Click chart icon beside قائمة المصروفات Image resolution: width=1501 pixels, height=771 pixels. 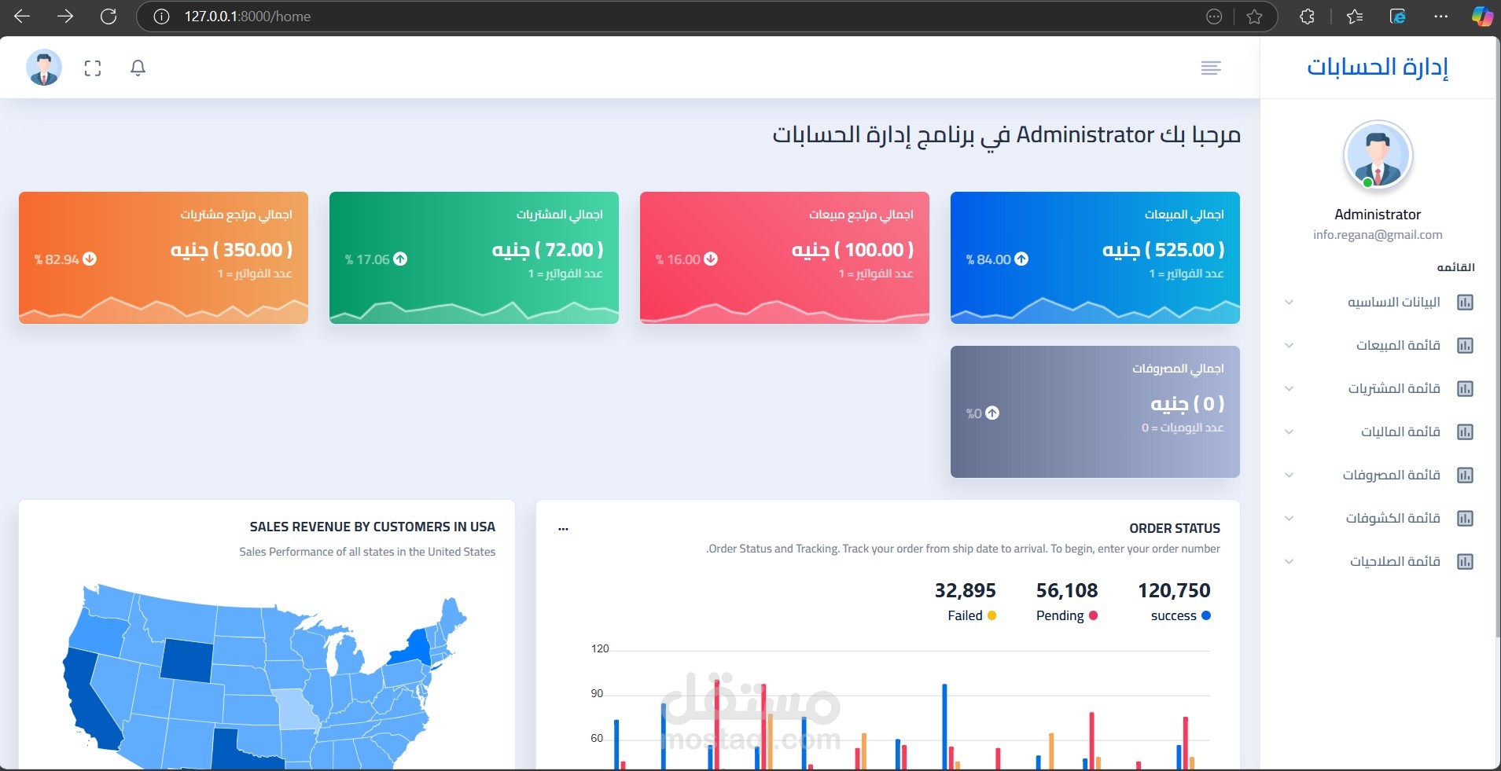point(1465,475)
